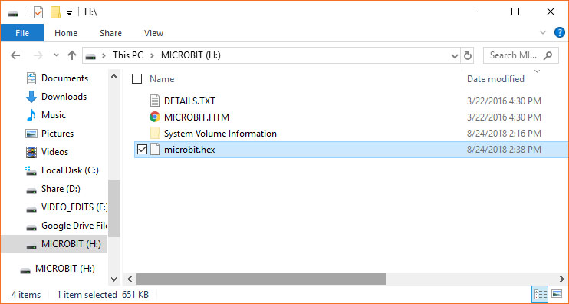
Task: Click the Refresh button beside the address bar
Action: click(x=468, y=55)
